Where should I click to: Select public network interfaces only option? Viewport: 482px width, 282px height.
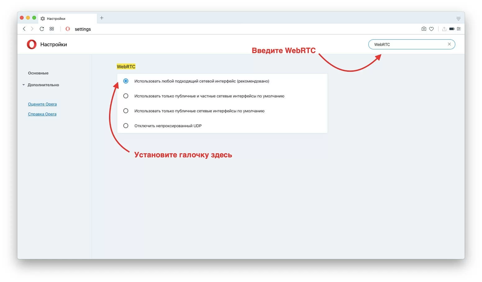[126, 111]
